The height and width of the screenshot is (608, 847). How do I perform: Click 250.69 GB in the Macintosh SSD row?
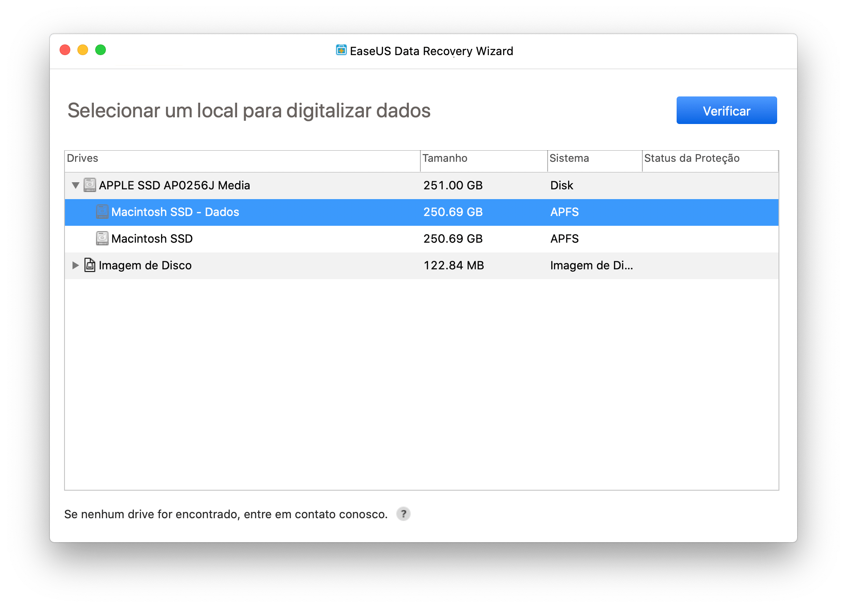click(x=453, y=239)
